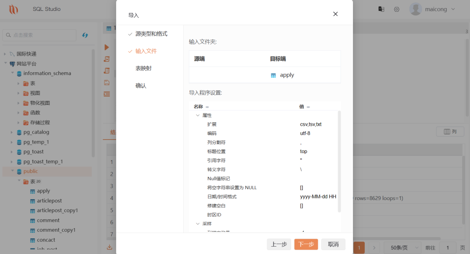Expand the 视图 folder
Image resolution: width=470 pixels, height=254 pixels.
click(x=19, y=93)
